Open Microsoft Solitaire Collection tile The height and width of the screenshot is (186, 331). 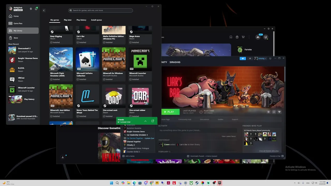(x=87, y=64)
